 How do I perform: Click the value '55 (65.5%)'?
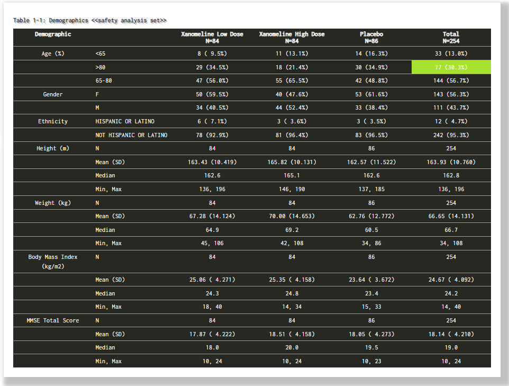coord(292,80)
